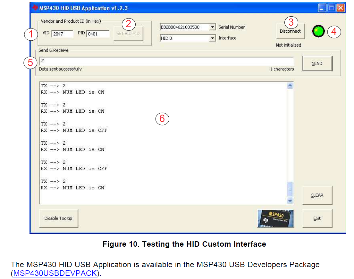
Task: Click the 'Data sent successfully' status message
Action: coord(60,69)
